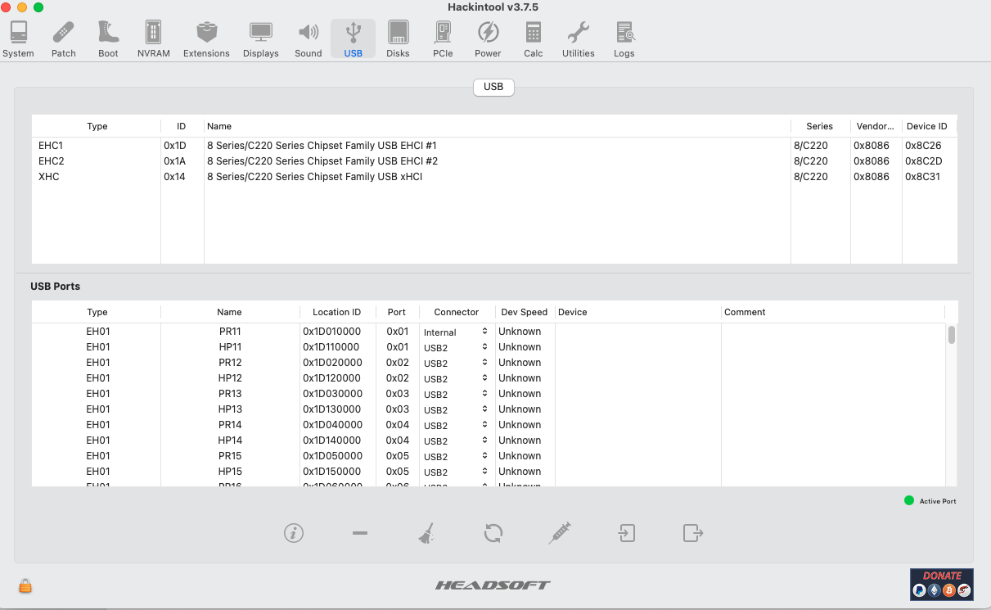Click device ID 0x8C31 cell
Image resolution: width=991 pixels, height=610 pixels.
(922, 177)
